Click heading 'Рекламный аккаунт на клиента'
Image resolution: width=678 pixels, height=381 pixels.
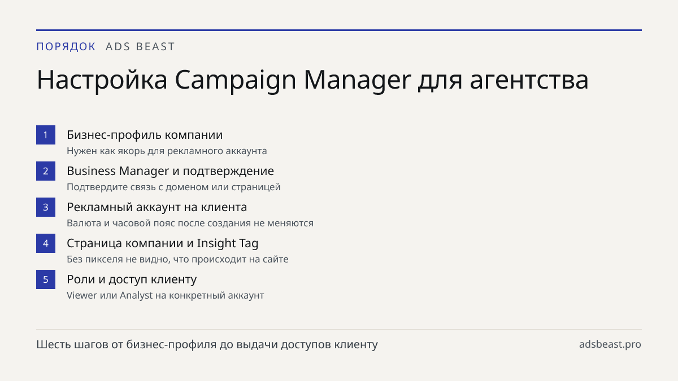tap(157, 207)
